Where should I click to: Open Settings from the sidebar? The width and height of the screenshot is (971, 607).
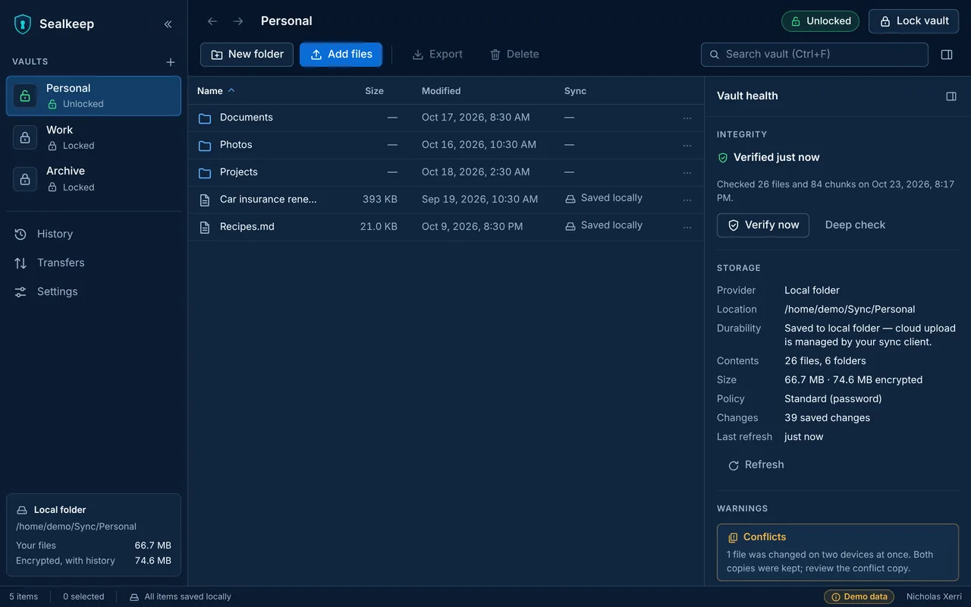click(x=93, y=291)
